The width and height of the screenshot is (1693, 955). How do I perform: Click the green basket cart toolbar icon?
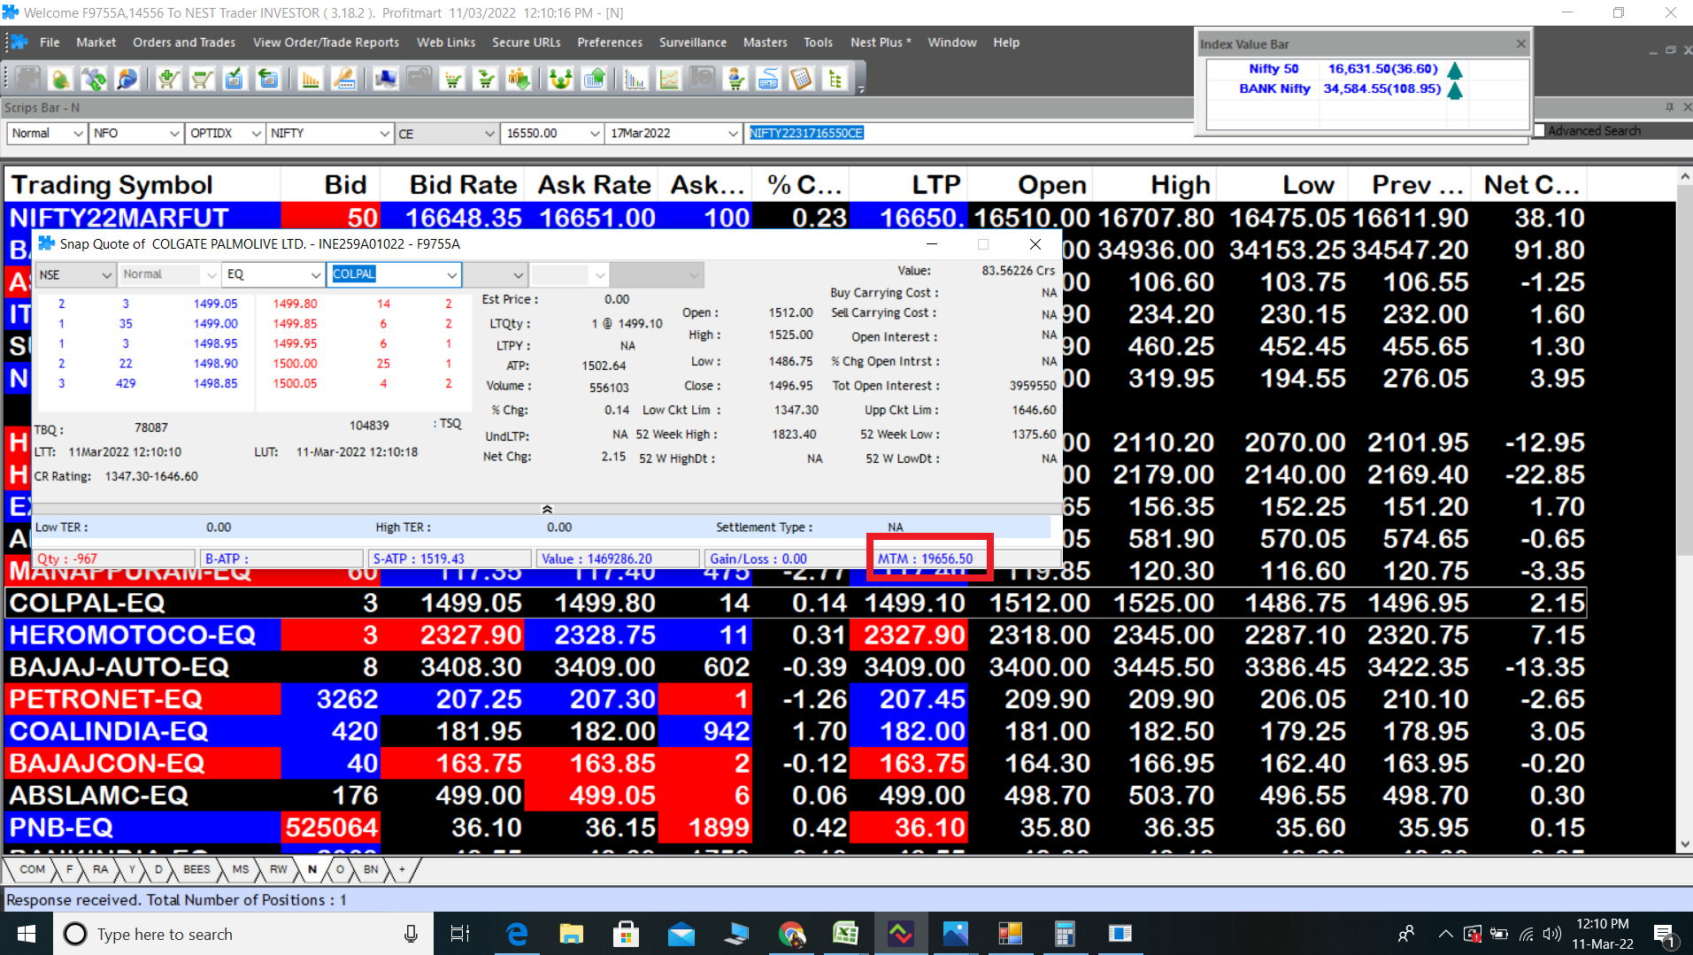[x=453, y=80]
